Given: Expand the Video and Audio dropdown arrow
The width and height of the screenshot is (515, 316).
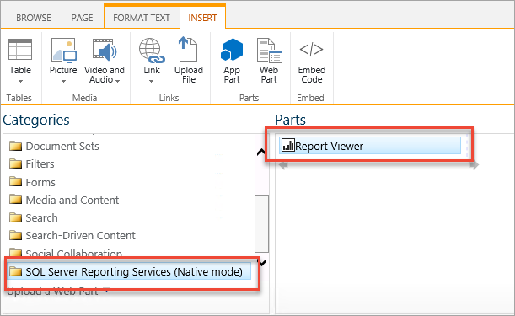Looking at the screenshot, I should pos(118,81).
